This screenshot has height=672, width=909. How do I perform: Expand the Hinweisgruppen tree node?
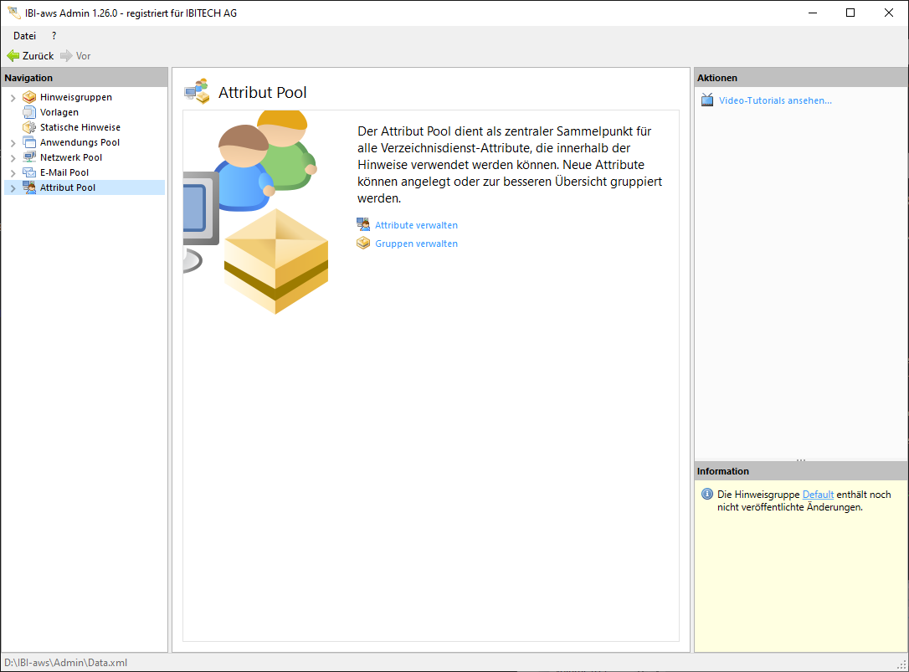[13, 98]
